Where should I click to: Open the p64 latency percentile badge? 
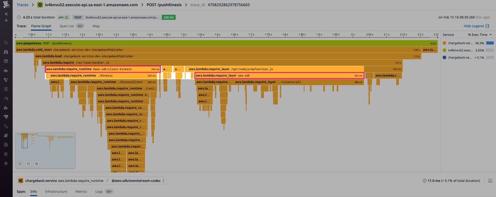63,17
